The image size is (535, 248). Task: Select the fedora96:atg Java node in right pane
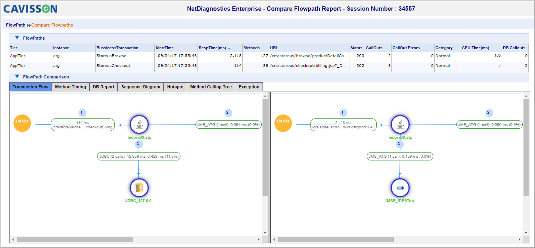[x=400, y=124]
